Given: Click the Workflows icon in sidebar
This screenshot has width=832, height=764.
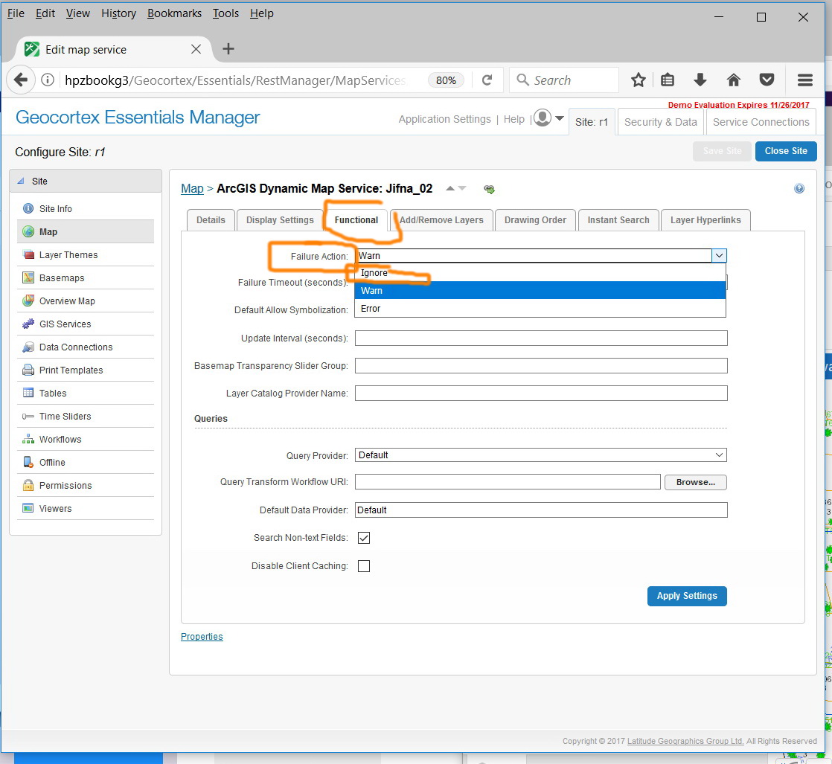Looking at the screenshot, I should pos(28,440).
